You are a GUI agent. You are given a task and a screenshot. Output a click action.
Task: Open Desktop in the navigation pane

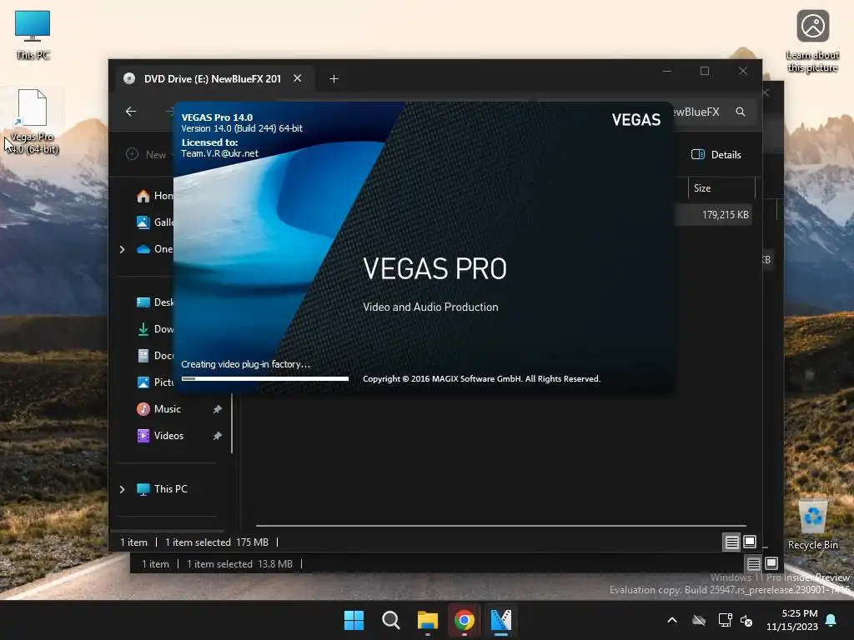tap(154, 302)
